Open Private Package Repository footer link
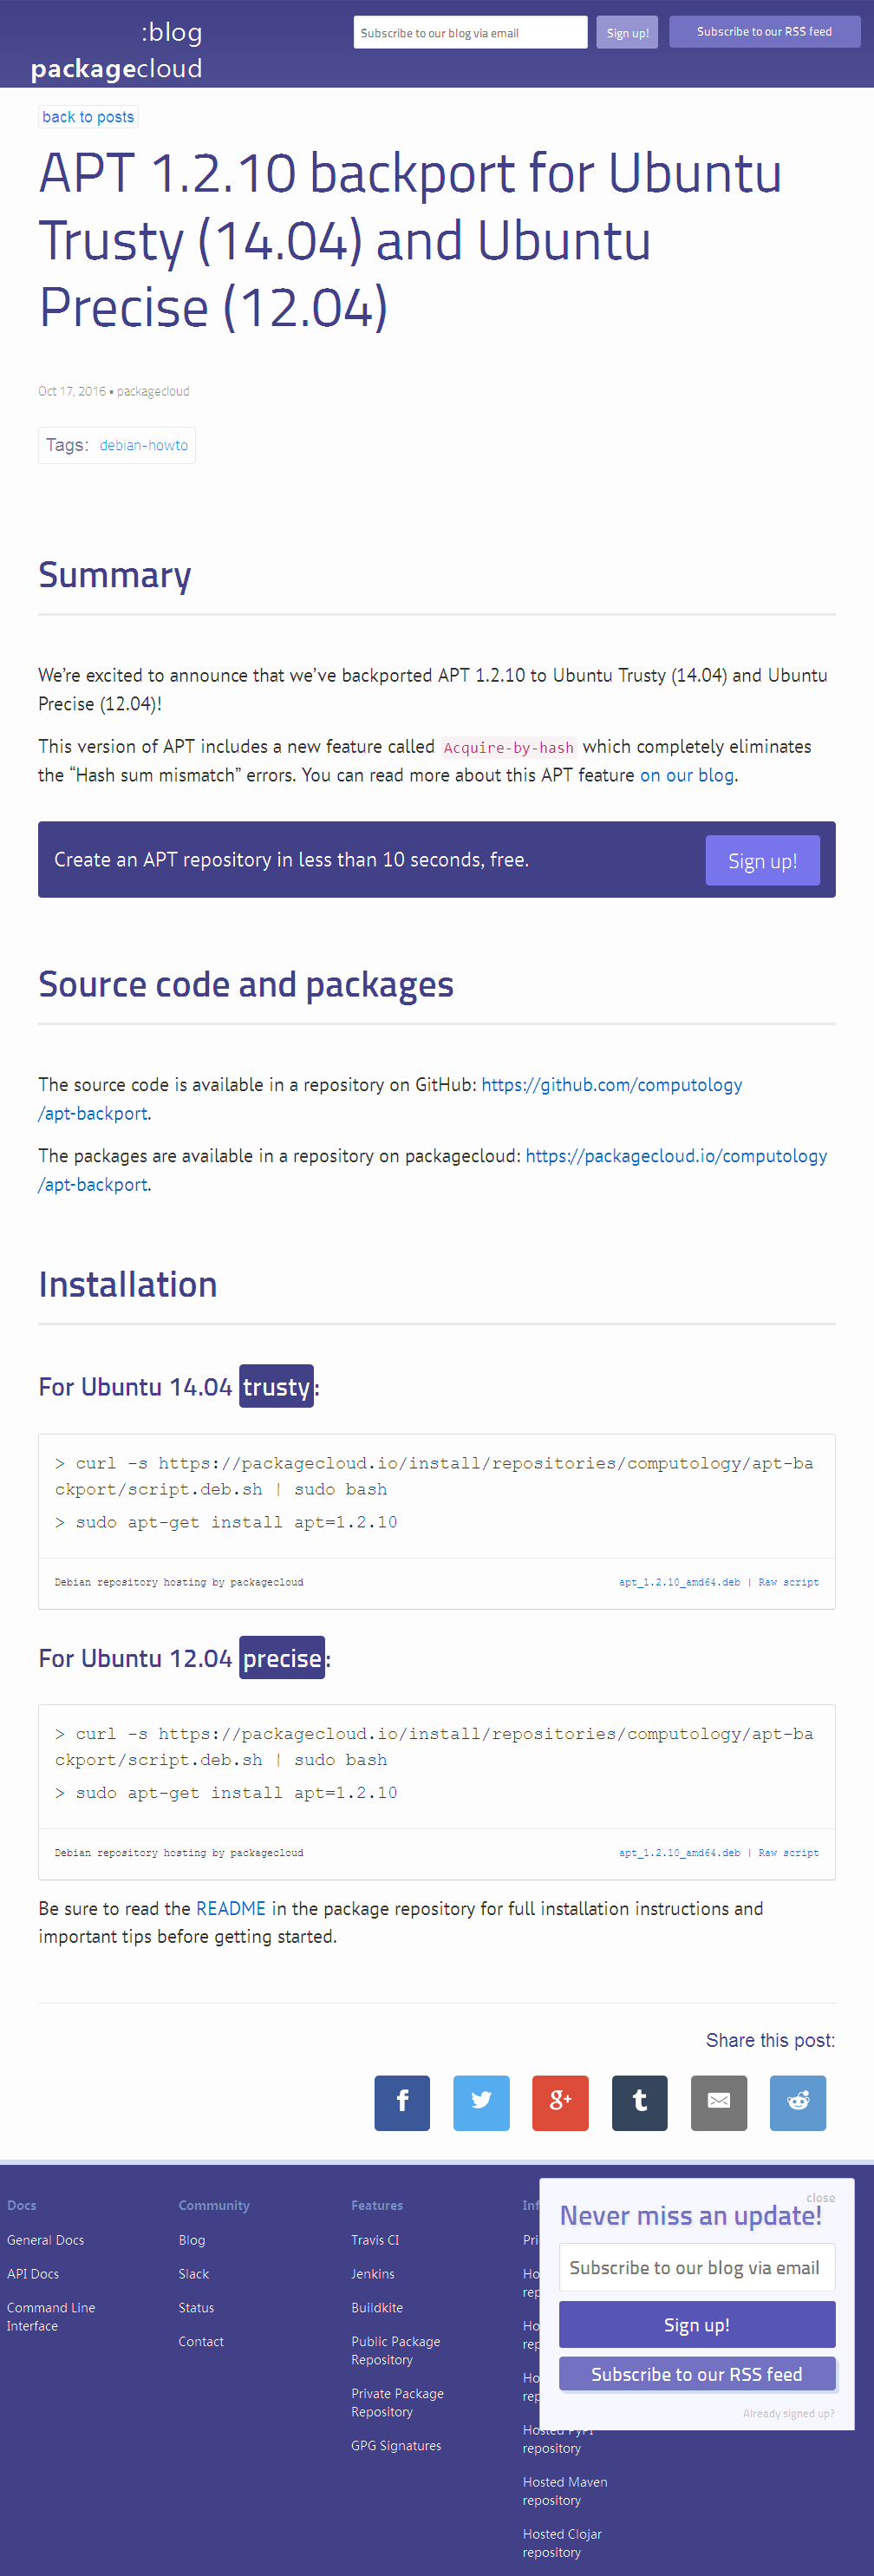Image resolution: width=874 pixels, height=2576 pixels. tap(398, 2403)
